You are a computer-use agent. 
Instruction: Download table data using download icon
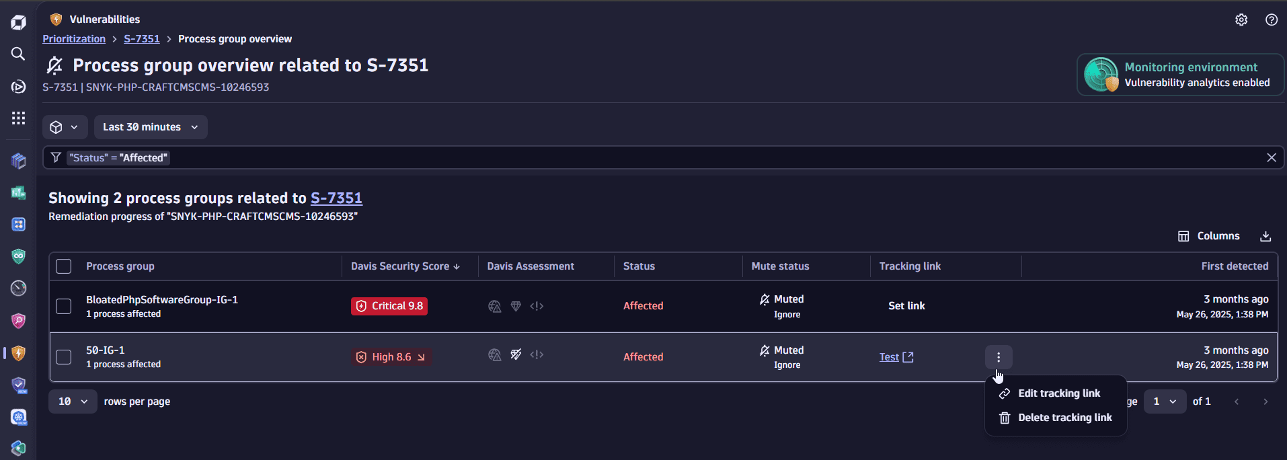click(x=1265, y=236)
